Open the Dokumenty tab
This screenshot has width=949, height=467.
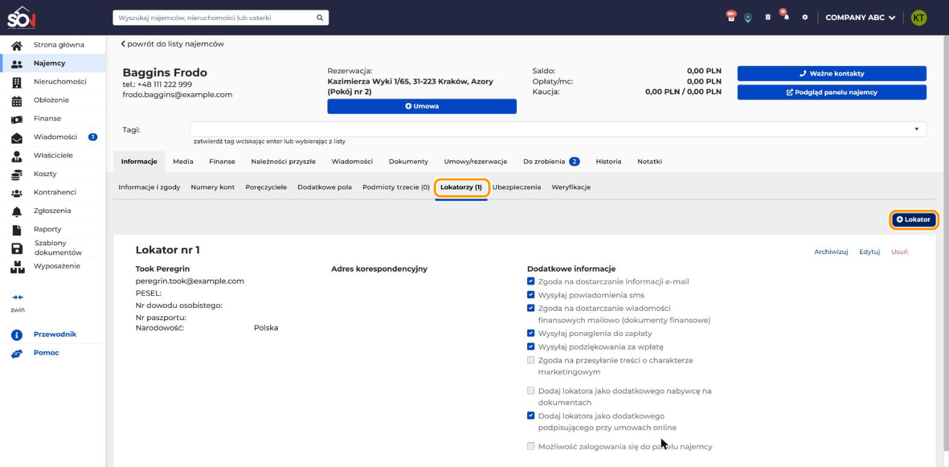pos(409,162)
